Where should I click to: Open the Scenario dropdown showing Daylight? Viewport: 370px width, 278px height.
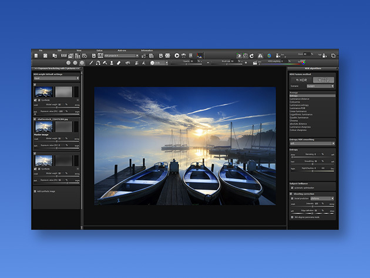(320, 86)
